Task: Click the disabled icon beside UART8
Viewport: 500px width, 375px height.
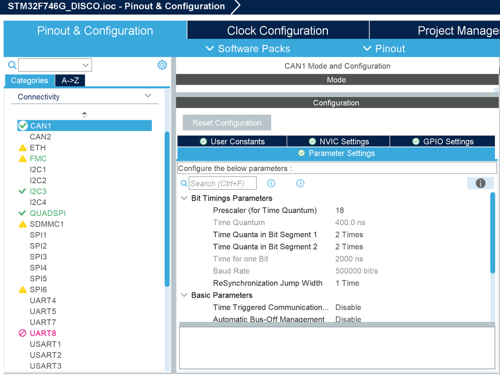Action: point(23,333)
